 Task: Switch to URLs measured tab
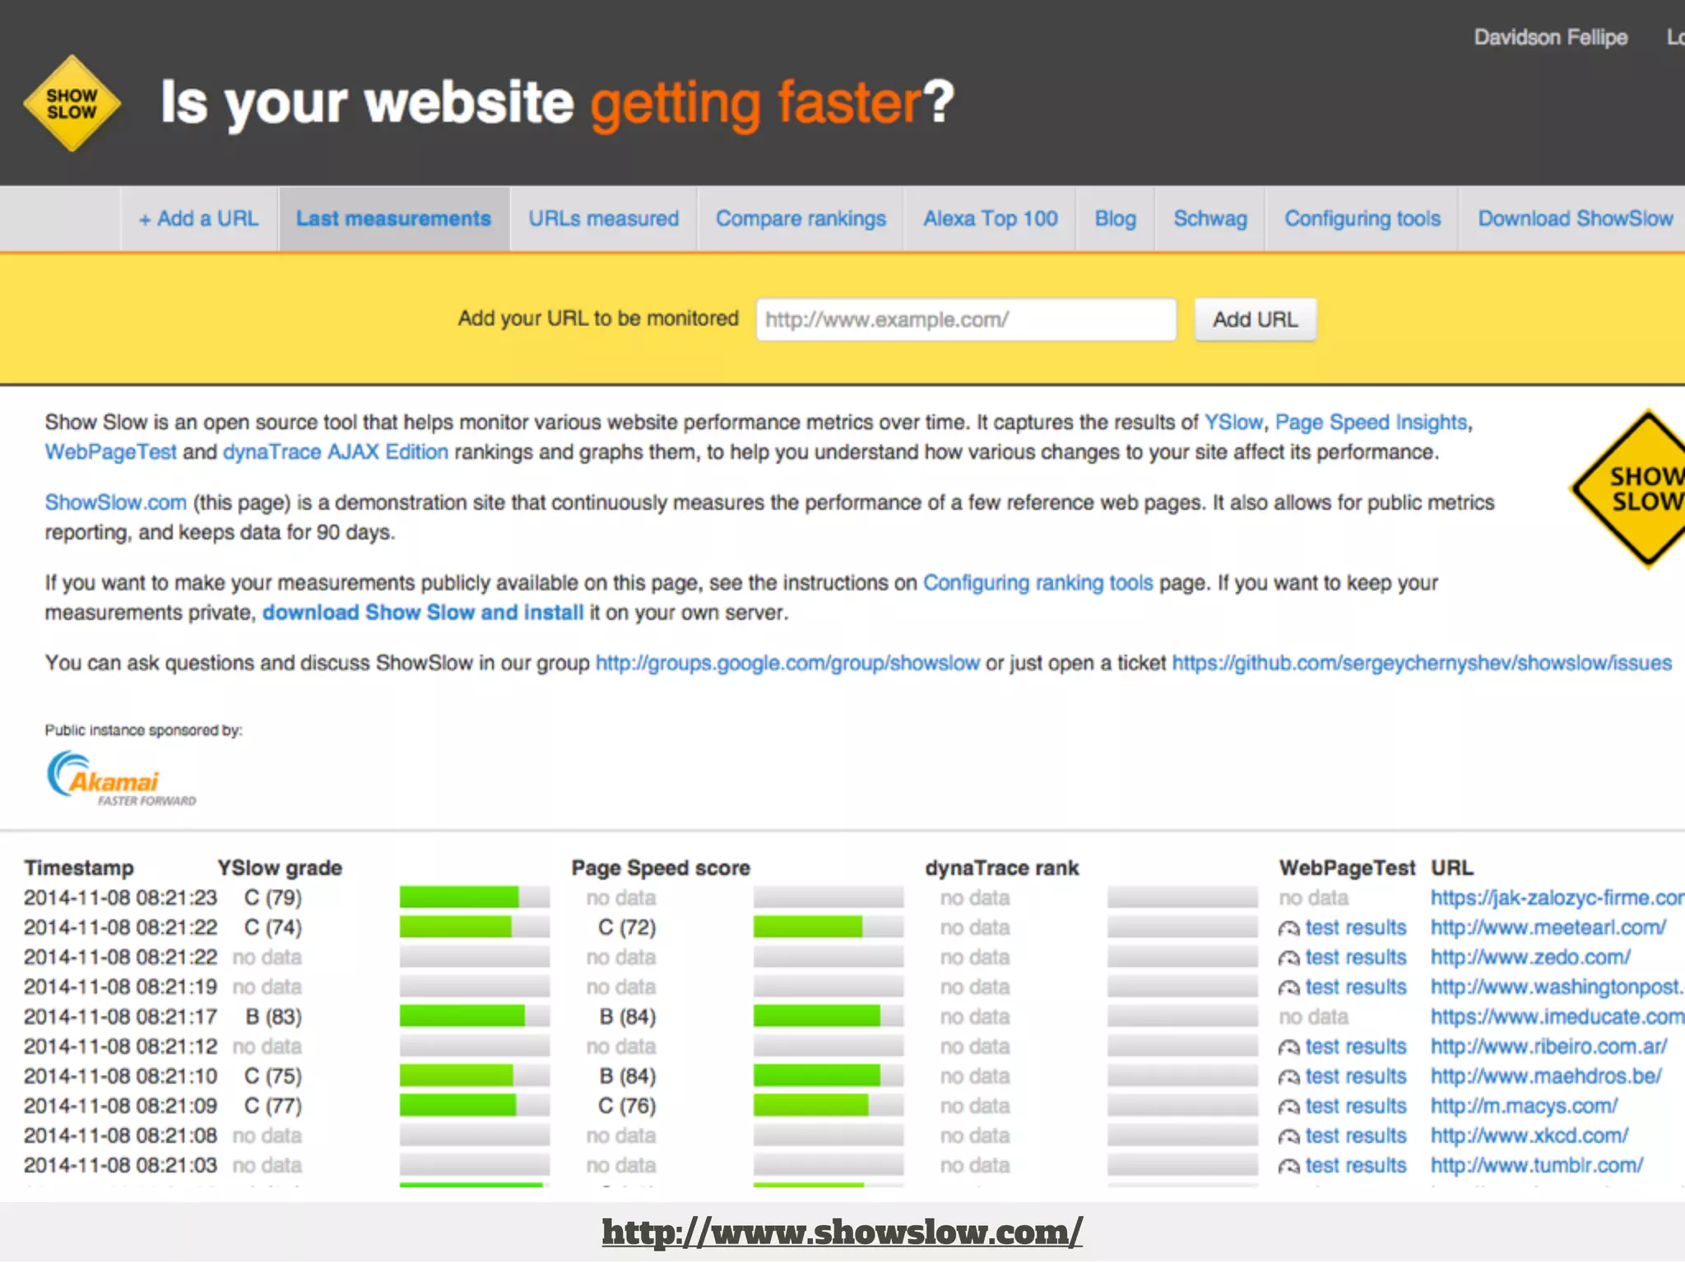603,219
